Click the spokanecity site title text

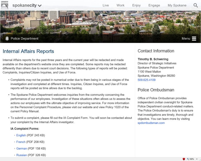click(24, 5)
